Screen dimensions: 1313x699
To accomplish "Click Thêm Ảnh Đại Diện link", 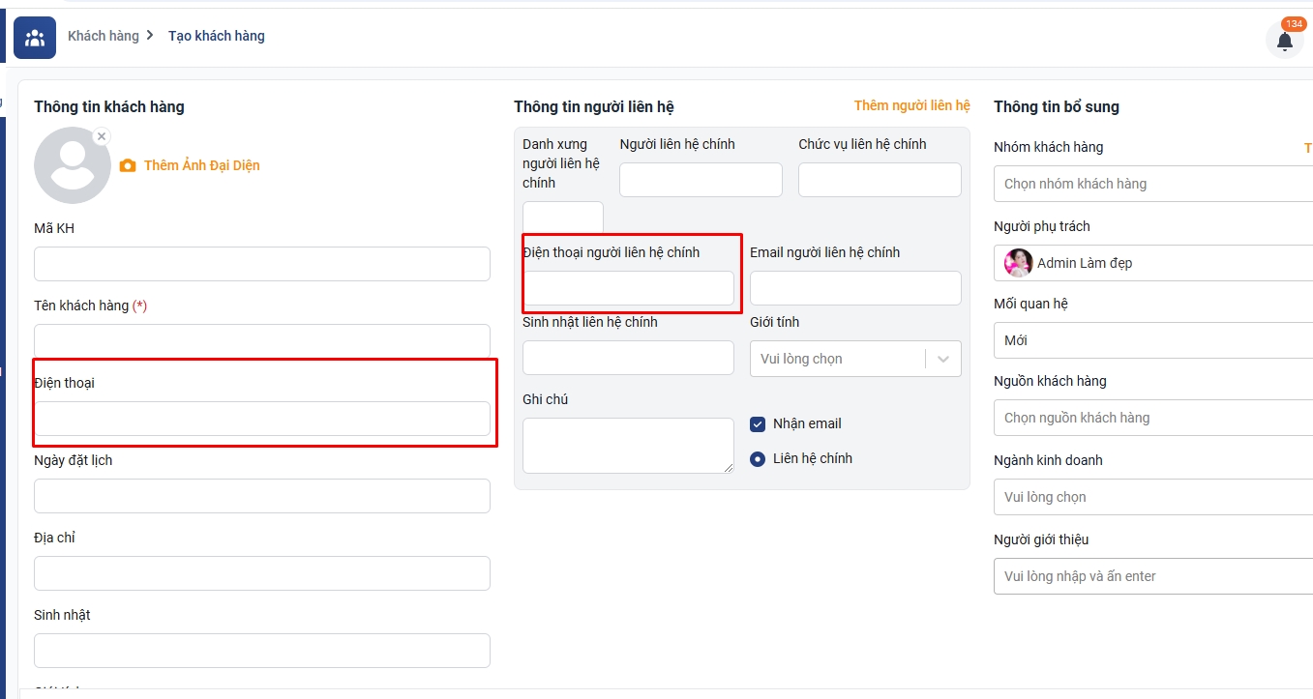I will point(201,165).
